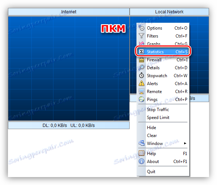Image resolution: width=217 pixels, height=185 pixels.
Task: Open Options from the context menu
Action: 163,28
